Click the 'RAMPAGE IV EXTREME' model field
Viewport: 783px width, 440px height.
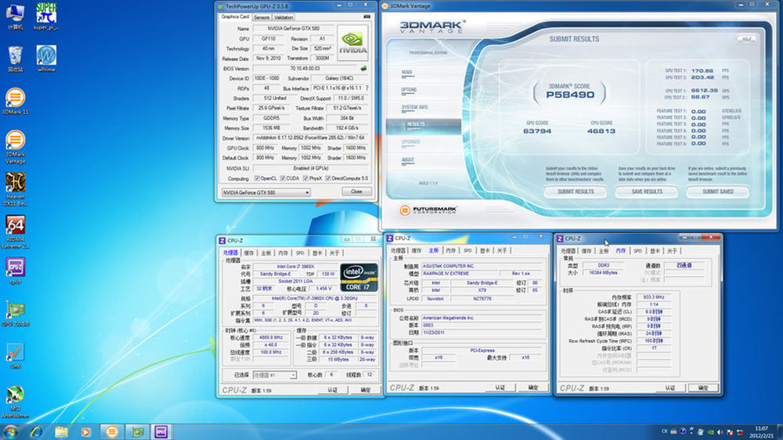(460, 274)
